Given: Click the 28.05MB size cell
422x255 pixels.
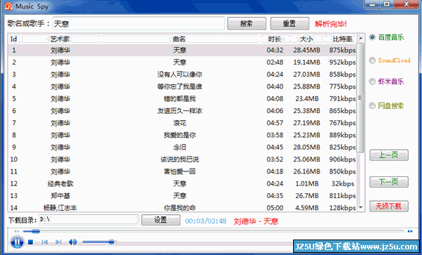Looking at the screenshot, I should (x=306, y=147).
